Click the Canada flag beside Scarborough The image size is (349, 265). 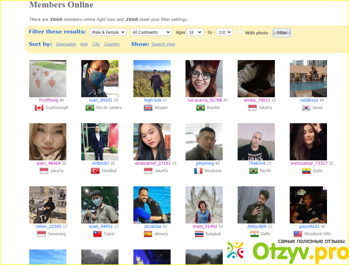tap(39, 108)
